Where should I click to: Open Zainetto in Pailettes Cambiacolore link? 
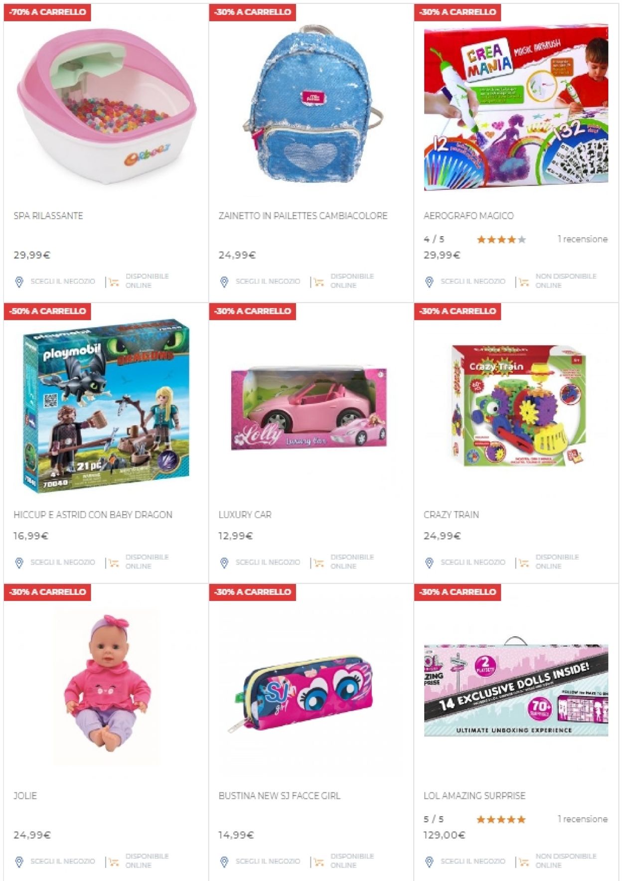point(303,216)
